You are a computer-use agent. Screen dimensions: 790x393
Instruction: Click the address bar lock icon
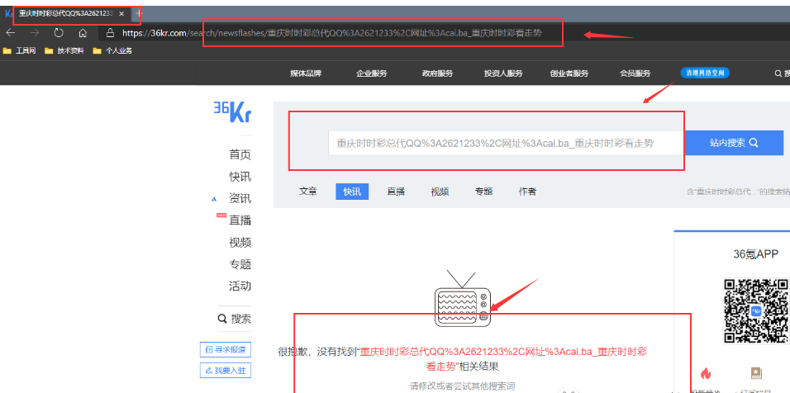(x=111, y=33)
